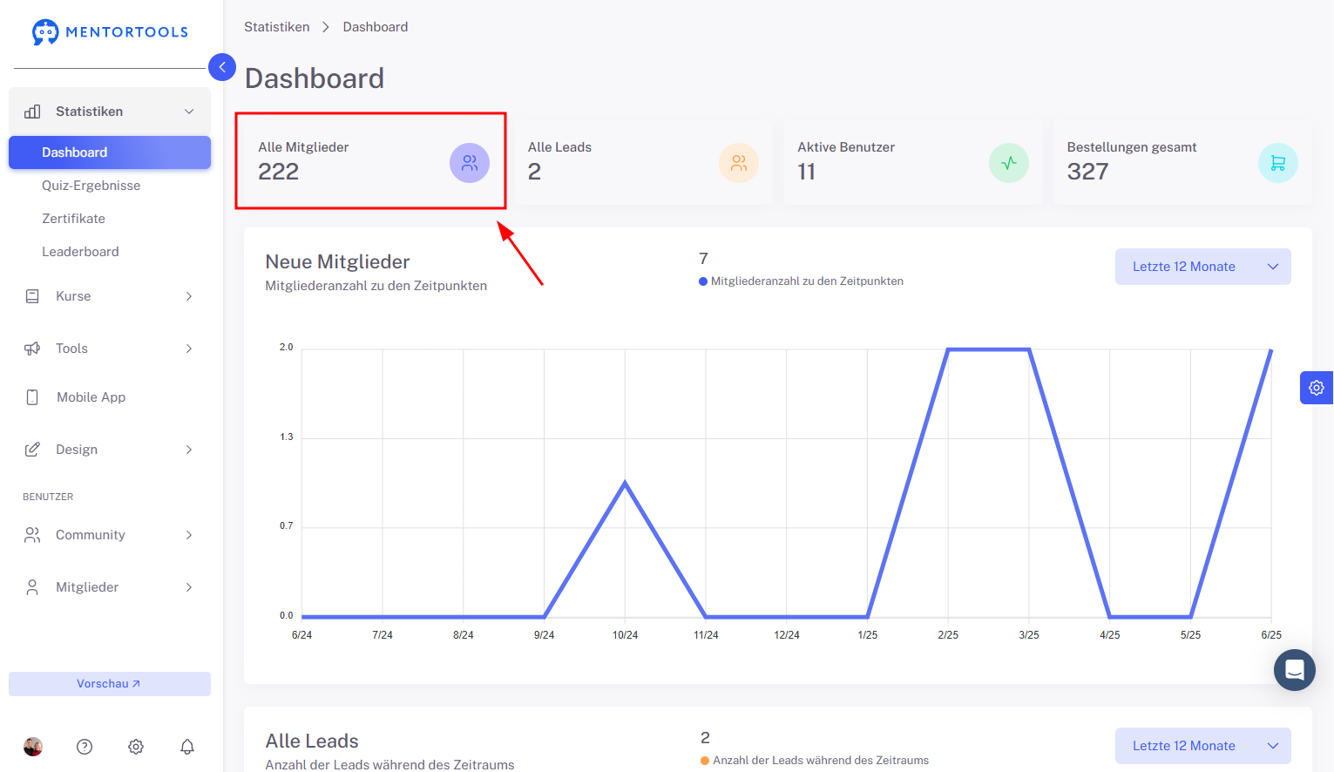1334x772 pixels.
Task: Collapse the sidebar with the blue arrow button
Action: point(222,67)
